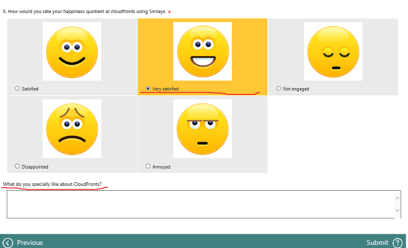
Task: Click the 'Very satisfied' label text
Action: (166, 89)
